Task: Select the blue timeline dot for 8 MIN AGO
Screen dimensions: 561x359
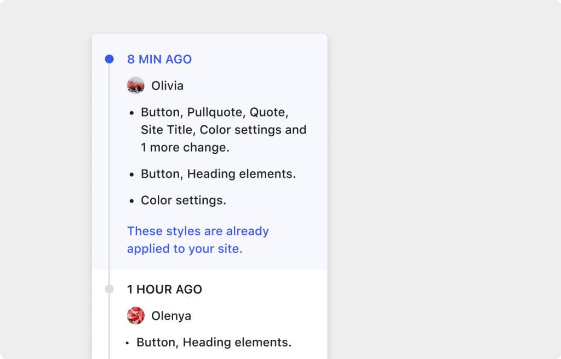Action: 109,59
